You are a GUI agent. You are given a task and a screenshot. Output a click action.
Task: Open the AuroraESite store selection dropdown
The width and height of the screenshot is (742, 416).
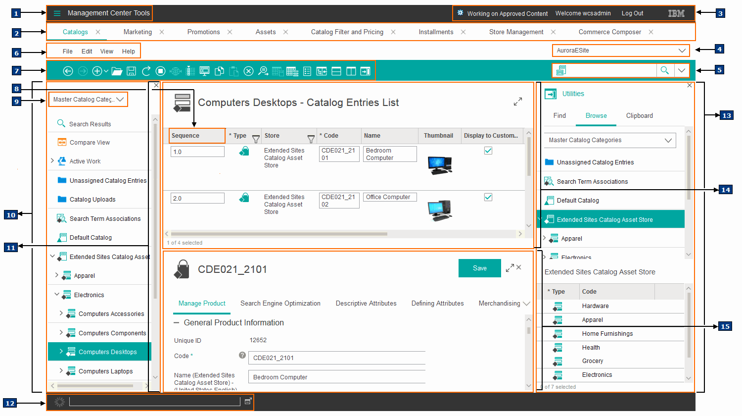621,51
